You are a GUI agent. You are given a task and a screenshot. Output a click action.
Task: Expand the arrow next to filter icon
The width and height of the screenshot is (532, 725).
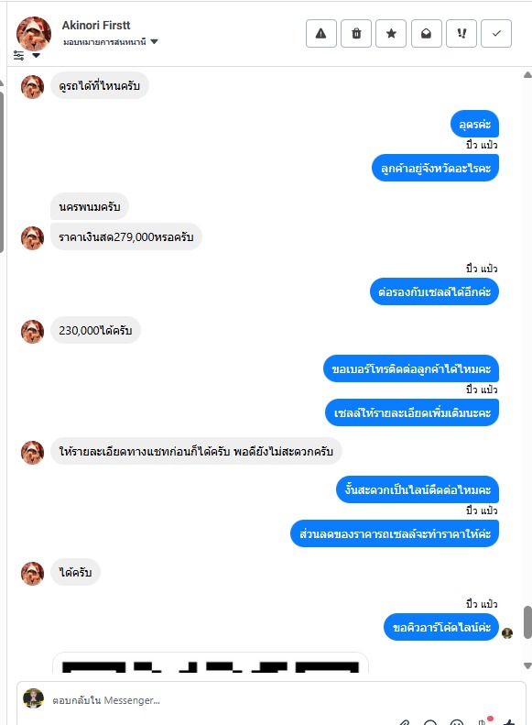[x=36, y=56]
